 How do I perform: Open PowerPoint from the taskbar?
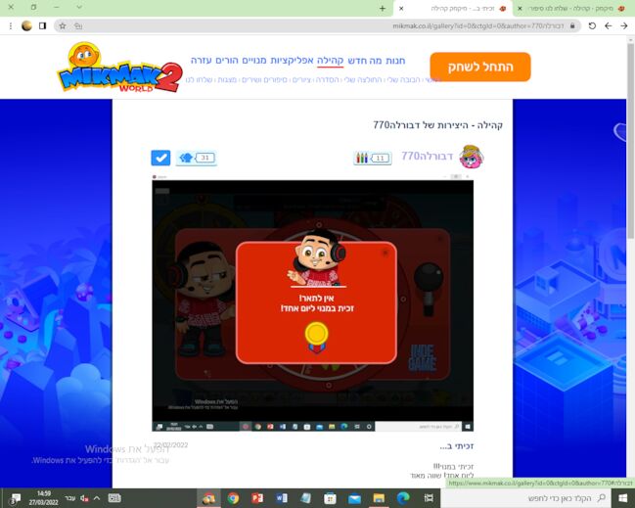tap(257, 498)
